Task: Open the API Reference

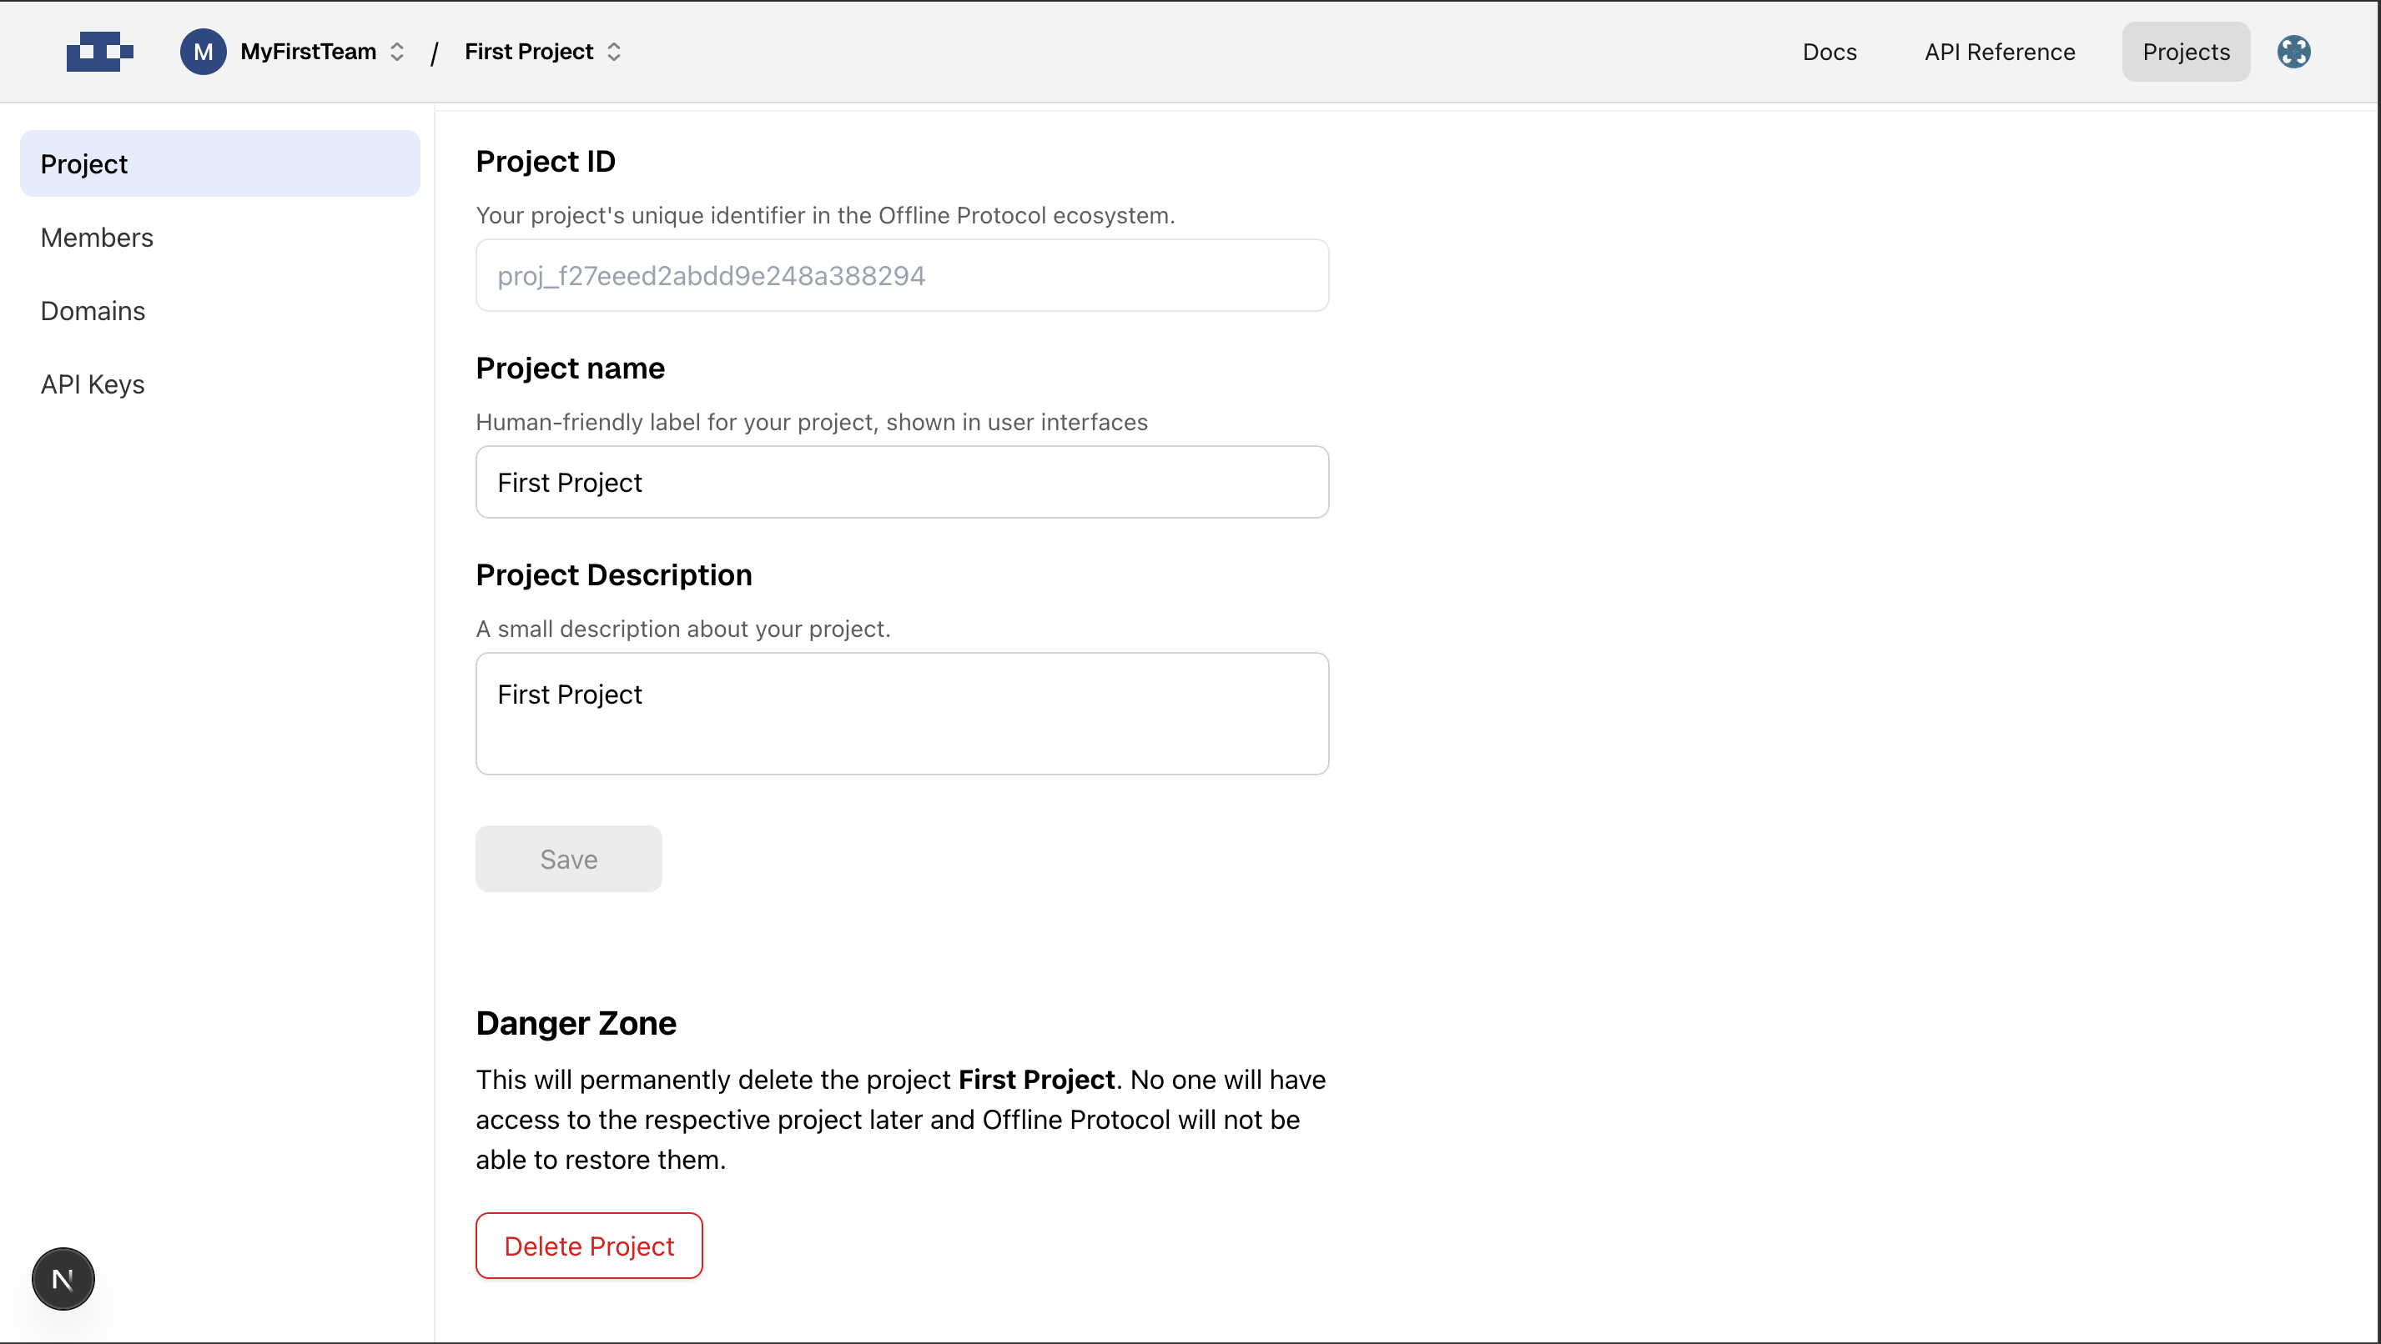Action: 1999,52
